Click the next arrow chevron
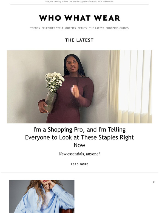The image size is (159, 213). point(154,182)
